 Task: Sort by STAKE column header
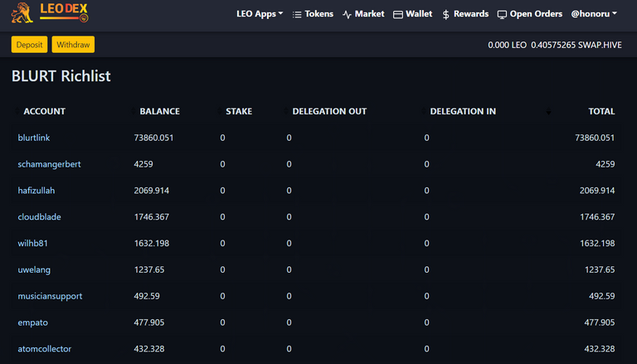[239, 111]
